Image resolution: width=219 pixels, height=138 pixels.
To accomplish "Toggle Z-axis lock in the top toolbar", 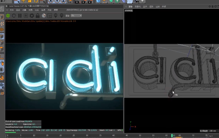I will coord(63,1).
